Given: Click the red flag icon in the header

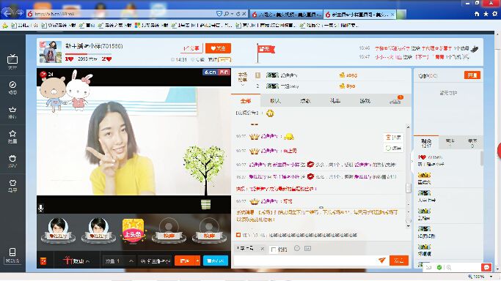Looking at the screenshot, I should click(x=266, y=52).
